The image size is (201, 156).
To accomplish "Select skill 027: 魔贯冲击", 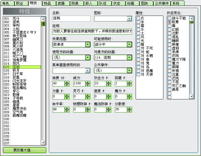I will pos(22,109).
